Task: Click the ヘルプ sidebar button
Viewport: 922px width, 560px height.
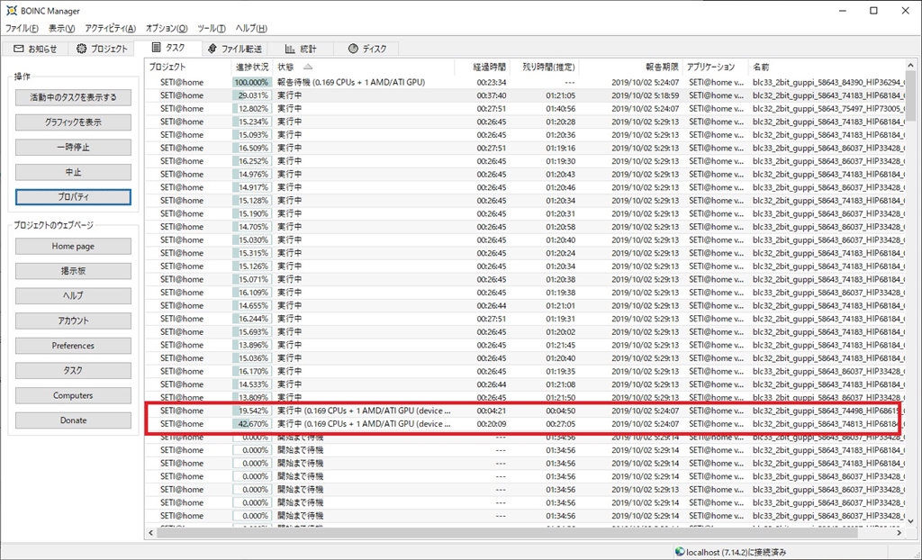Action: (x=73, y=296)
